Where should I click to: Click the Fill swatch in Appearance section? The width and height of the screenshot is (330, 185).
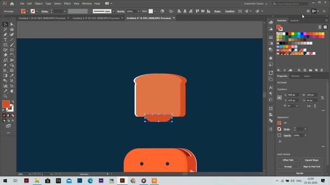279,123
